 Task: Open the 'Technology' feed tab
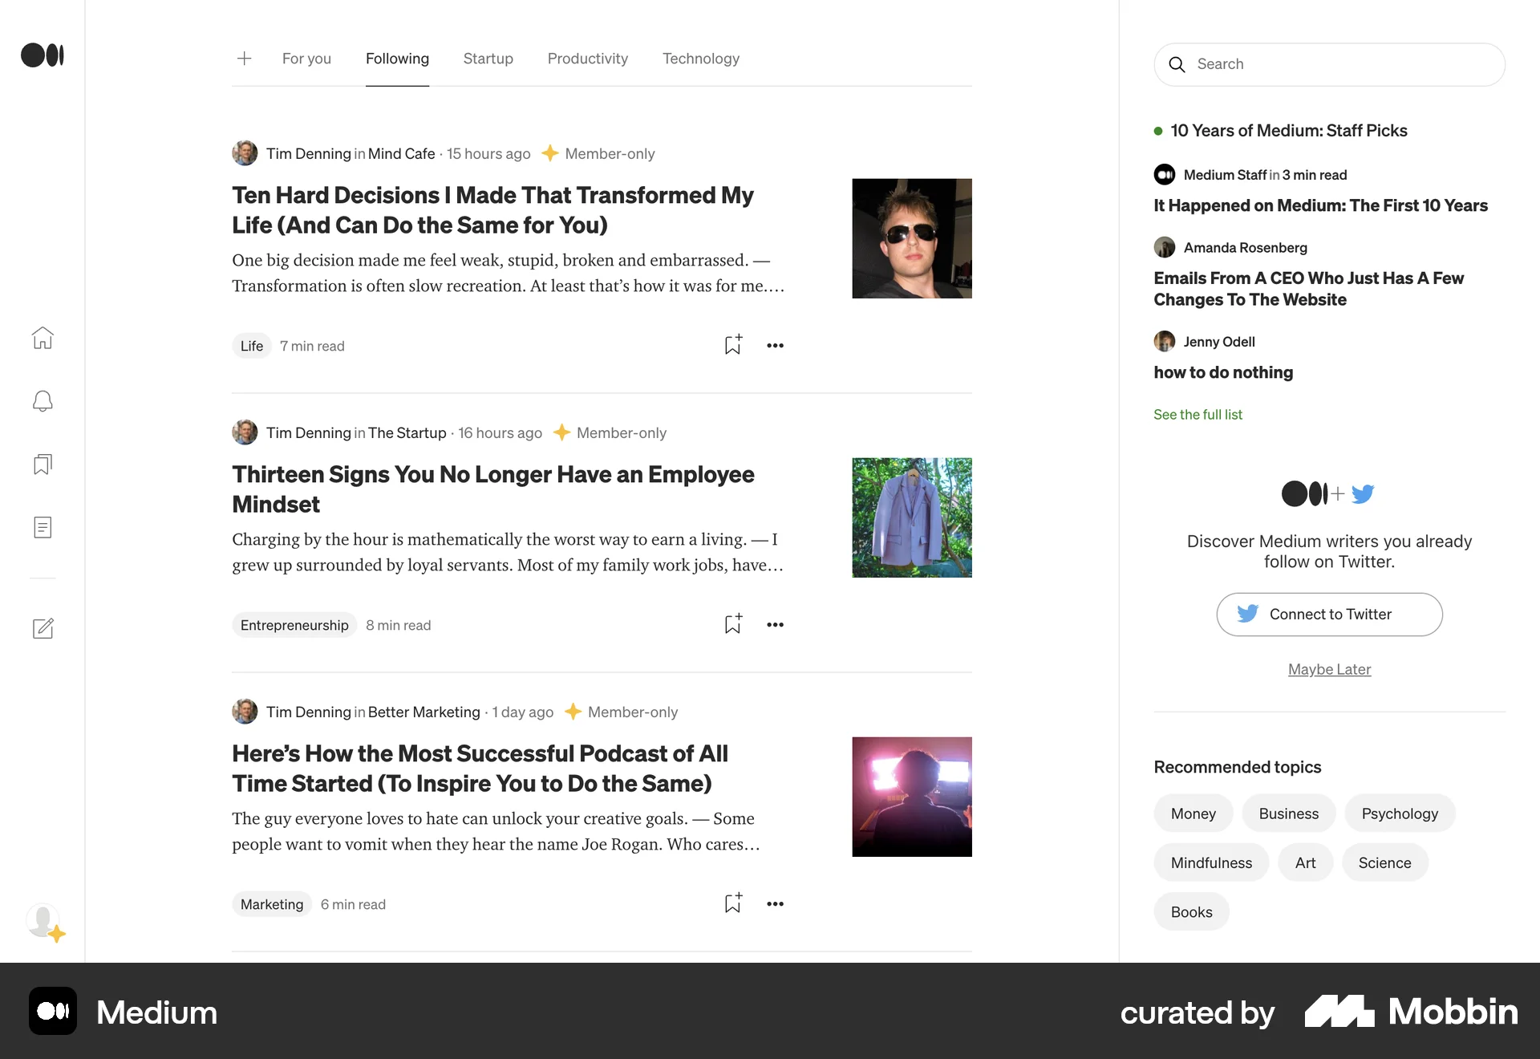coord(700,59)
